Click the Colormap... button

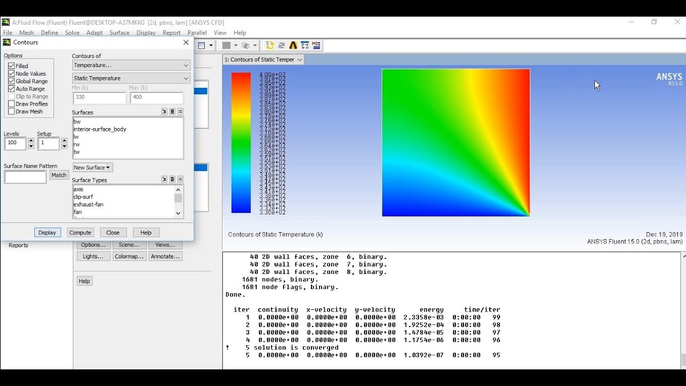click(130, 256)
